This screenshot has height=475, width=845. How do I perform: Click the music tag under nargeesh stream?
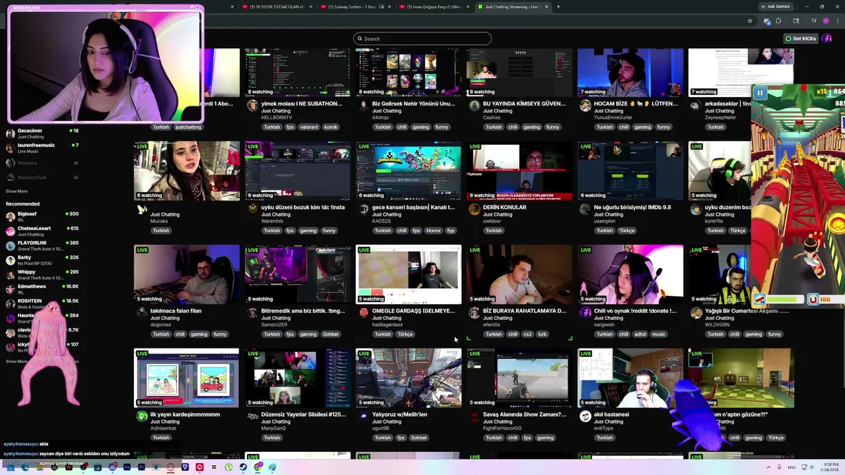[659, 334]
